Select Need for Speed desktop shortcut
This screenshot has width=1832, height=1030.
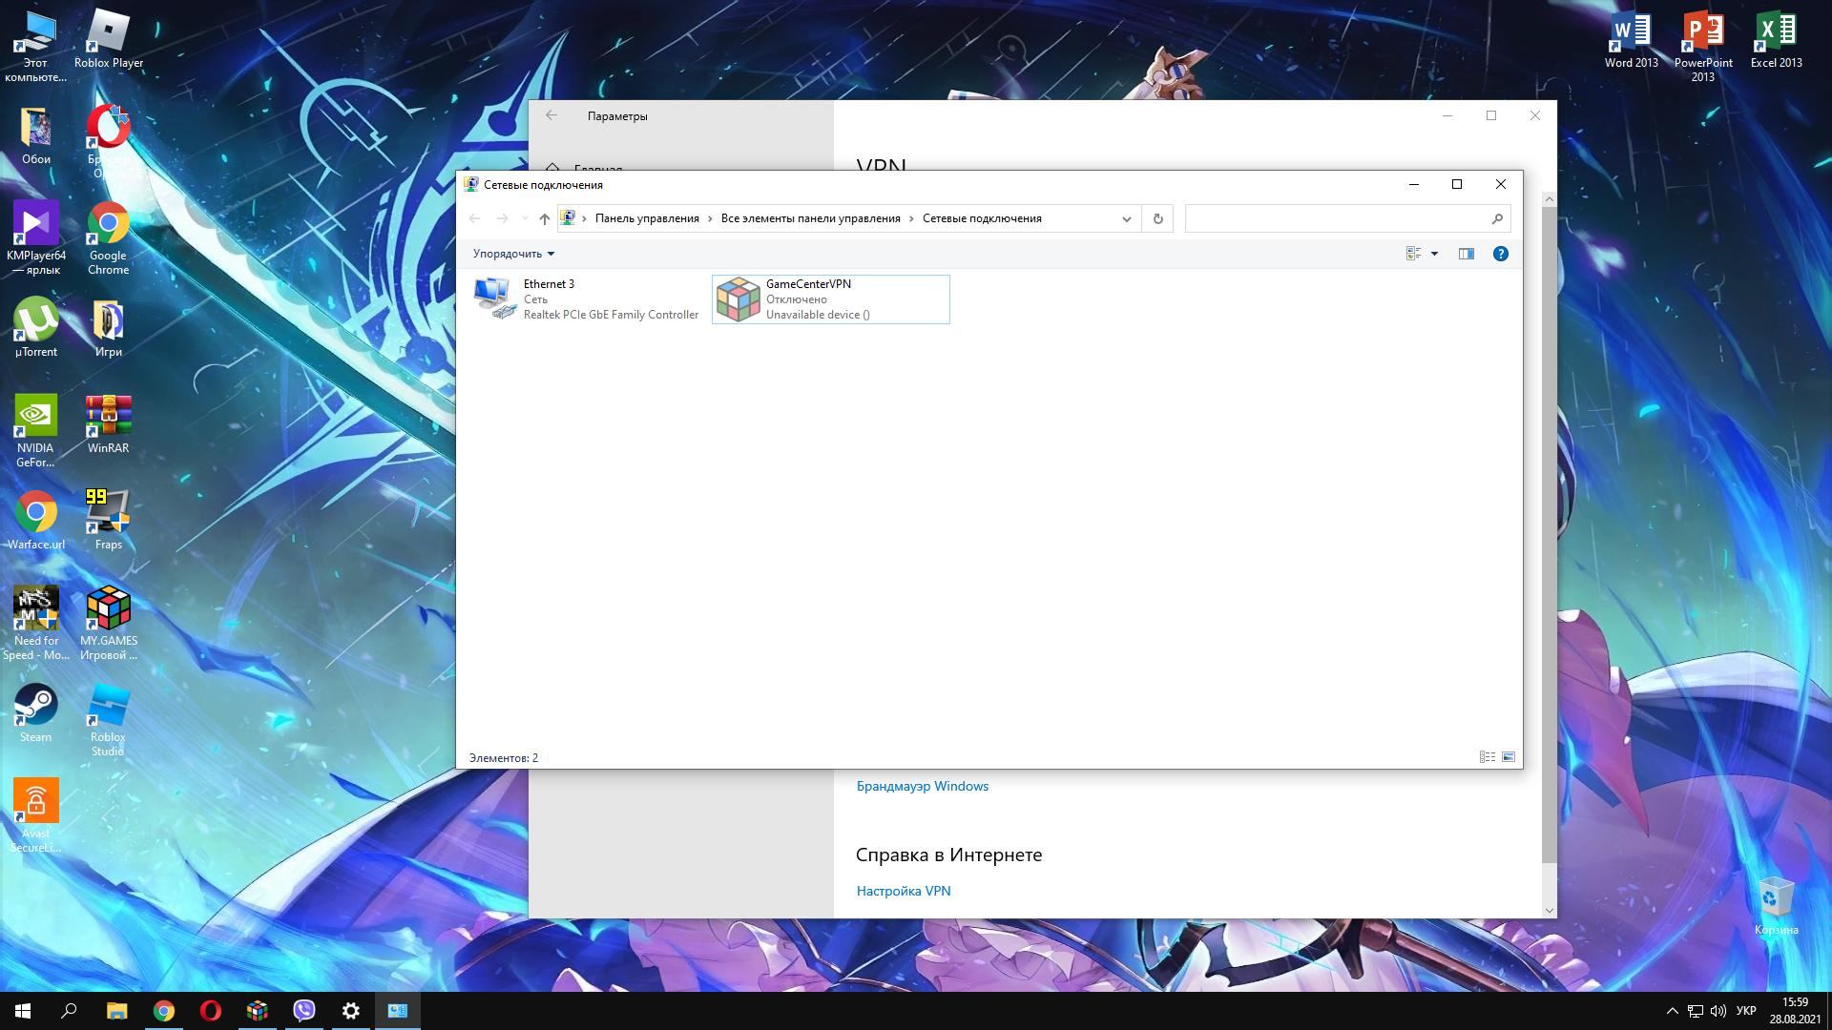pos(36,624)
